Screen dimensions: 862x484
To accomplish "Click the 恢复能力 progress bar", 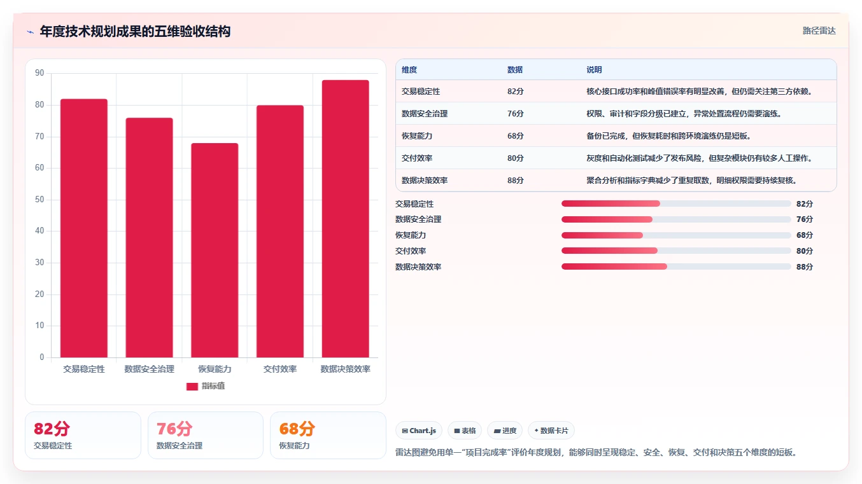I will coord(676,235).
